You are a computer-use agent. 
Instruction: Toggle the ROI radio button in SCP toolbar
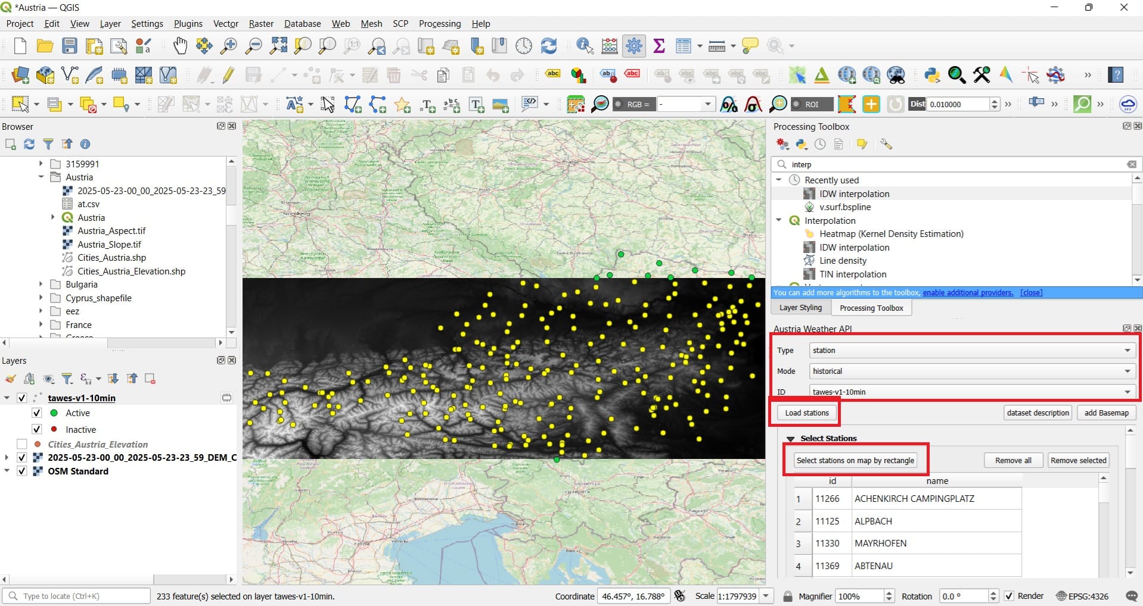click(796, 104)
